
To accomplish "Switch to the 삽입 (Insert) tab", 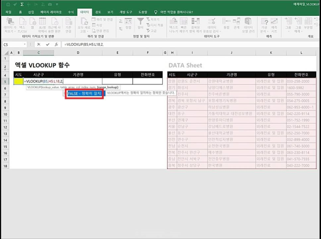I will coord(31,12).
